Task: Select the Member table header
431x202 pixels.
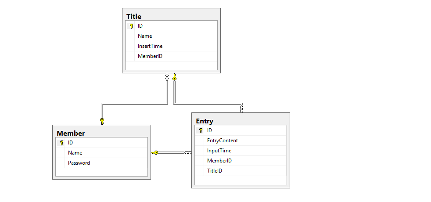Action: [71, 133]
